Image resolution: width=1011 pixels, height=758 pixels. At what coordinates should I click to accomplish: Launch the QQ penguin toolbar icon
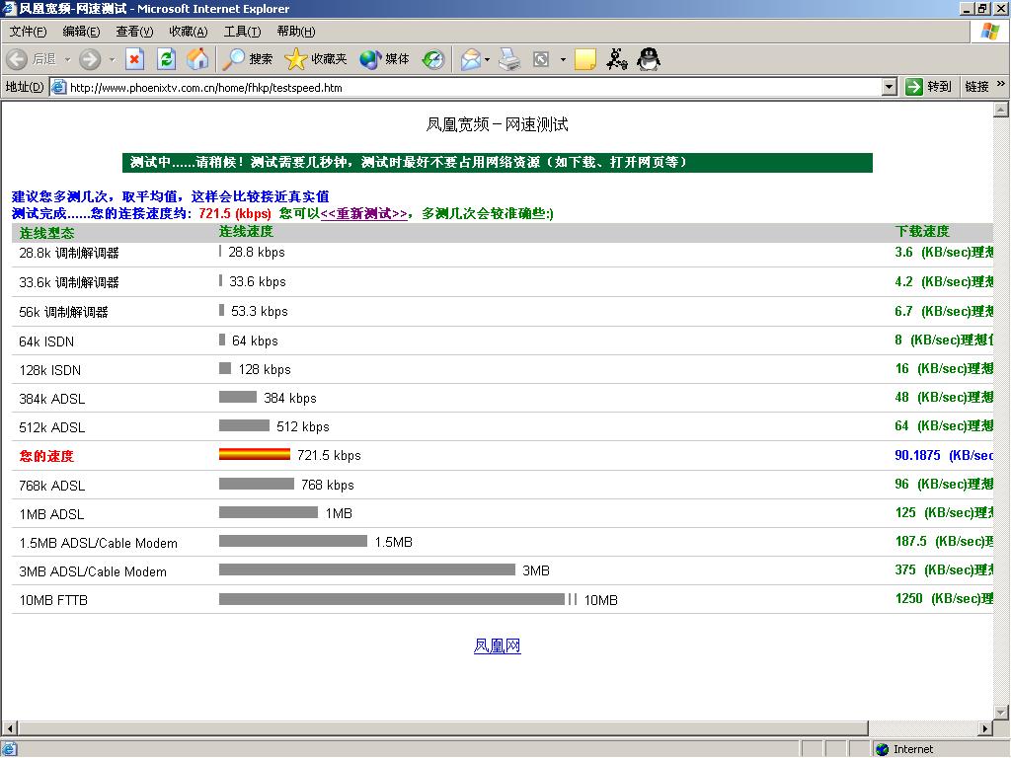[649, 59]
